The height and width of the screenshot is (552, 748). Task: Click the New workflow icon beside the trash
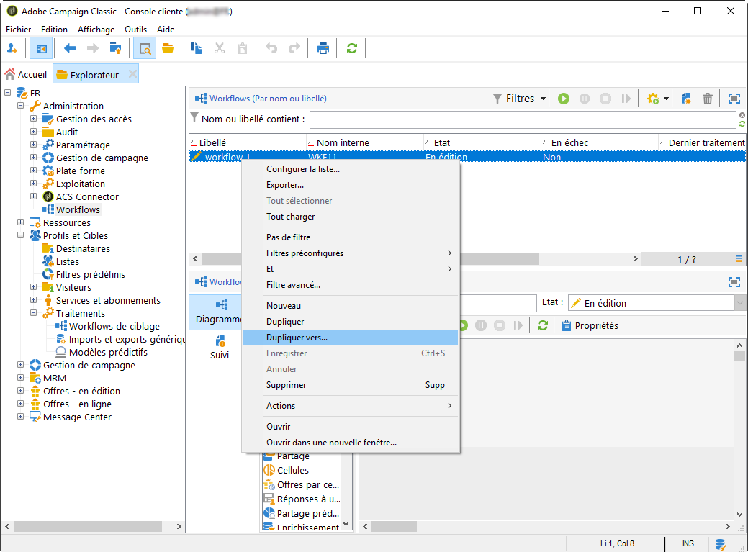[686, 99]
